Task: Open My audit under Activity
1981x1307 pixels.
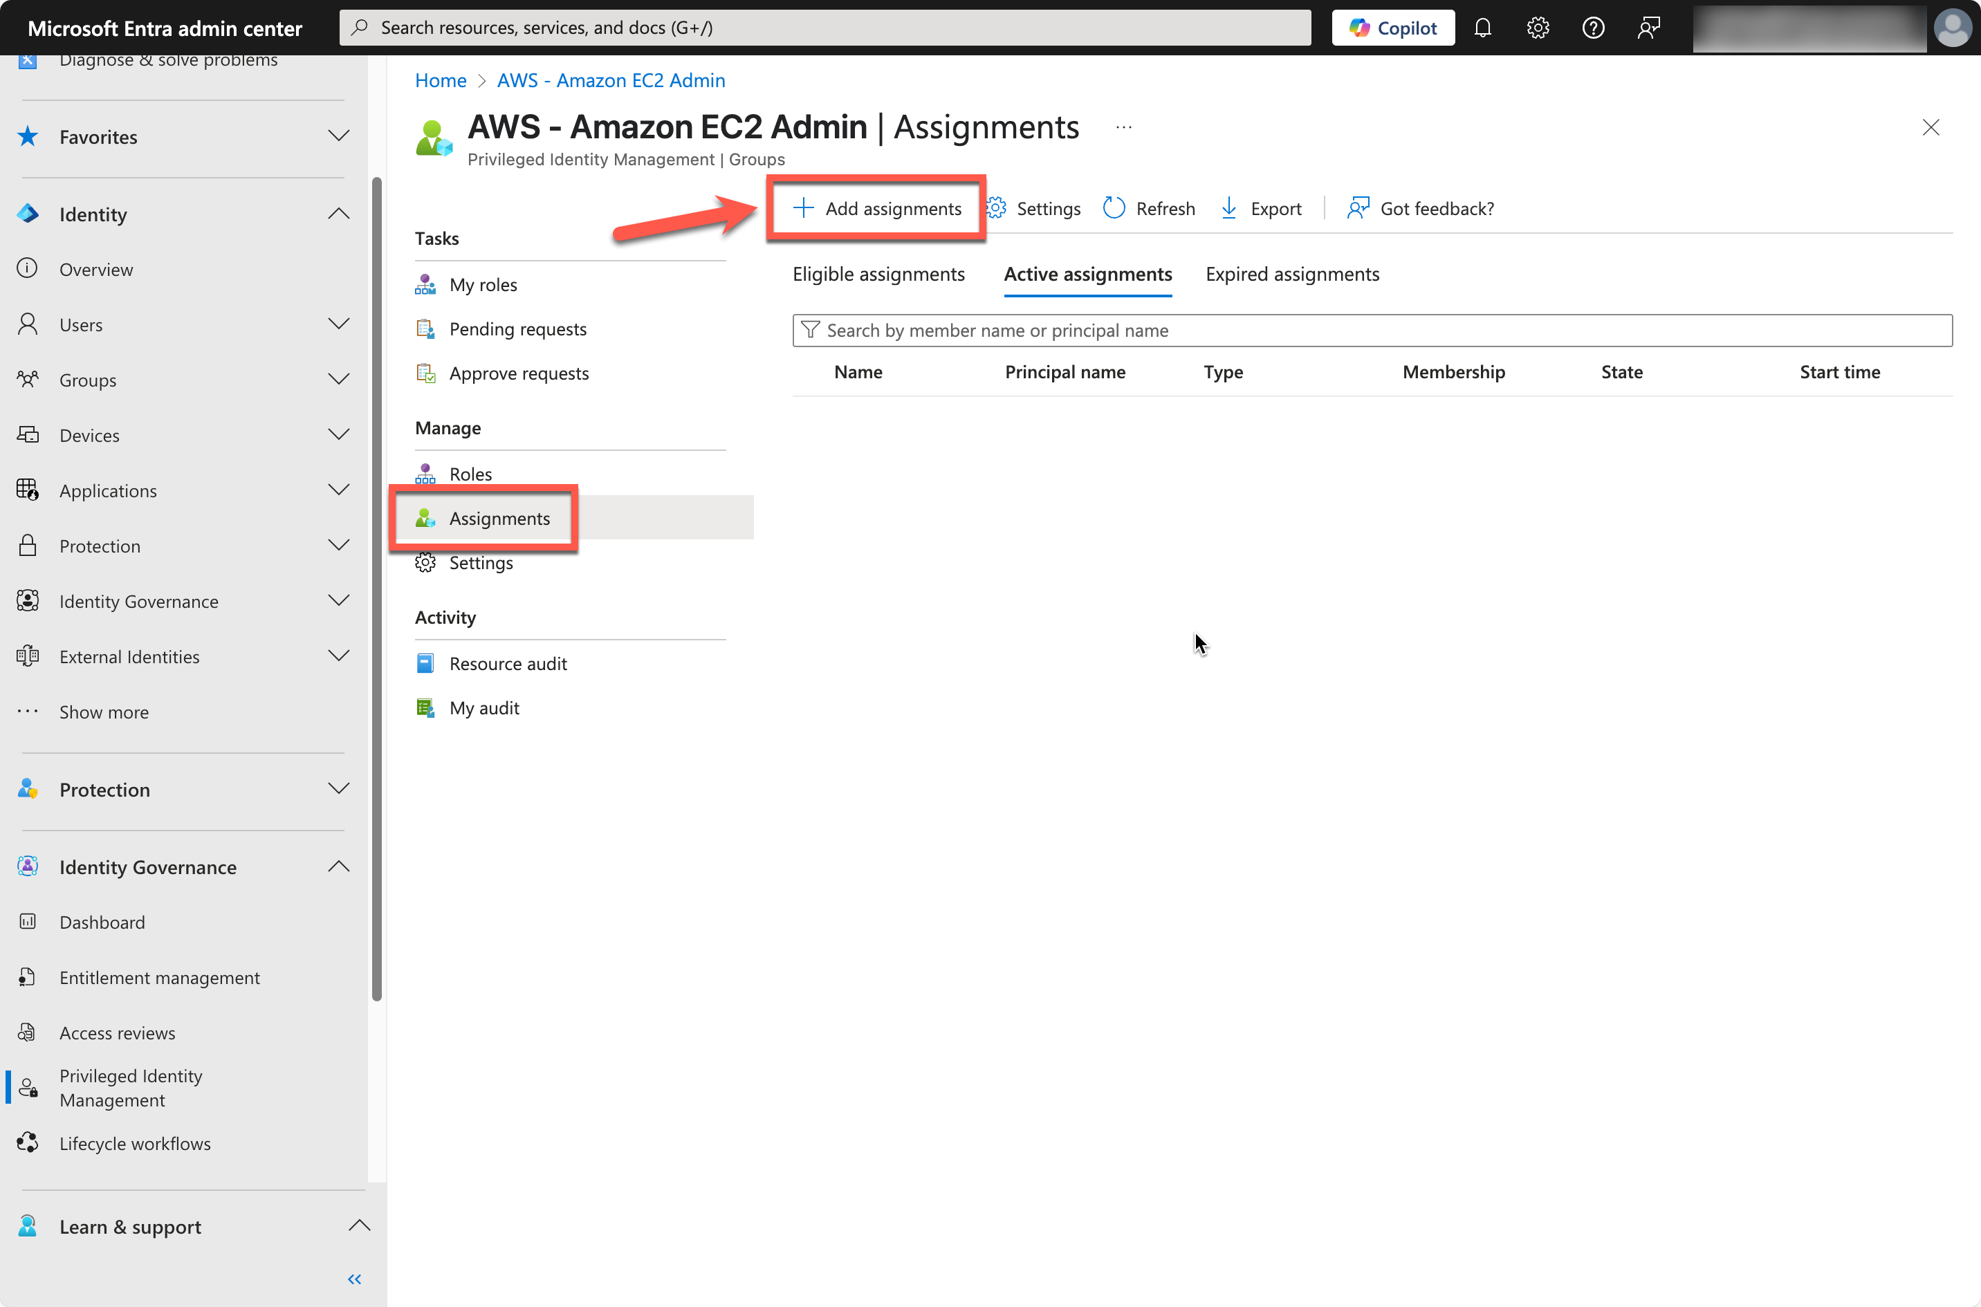Action: pos(484,707)
